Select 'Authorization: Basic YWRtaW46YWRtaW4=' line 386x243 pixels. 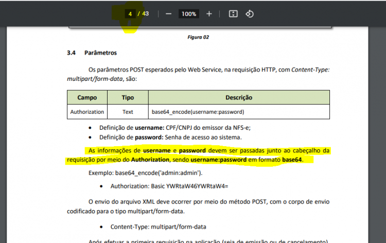(169, 186)
